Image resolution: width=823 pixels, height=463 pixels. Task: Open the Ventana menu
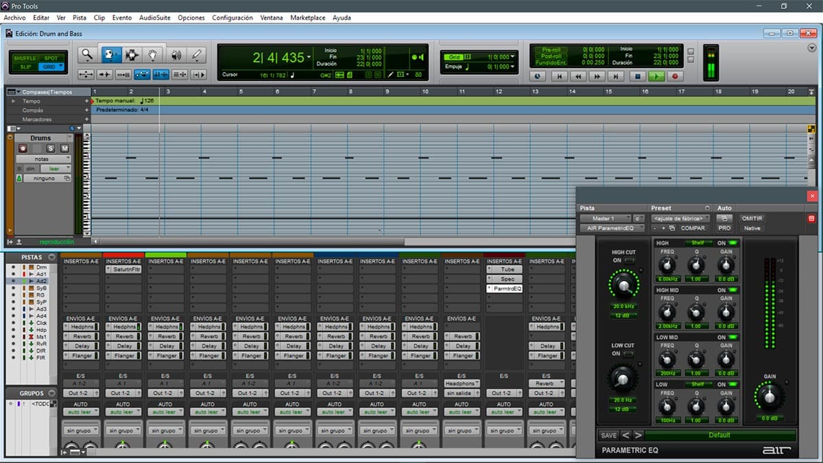[272, 18]
